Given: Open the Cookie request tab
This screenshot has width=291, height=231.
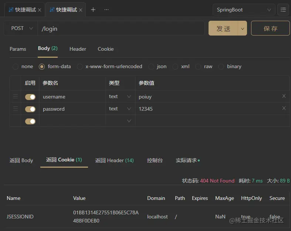Looking at the screenshot, I should tap(106, 49).
